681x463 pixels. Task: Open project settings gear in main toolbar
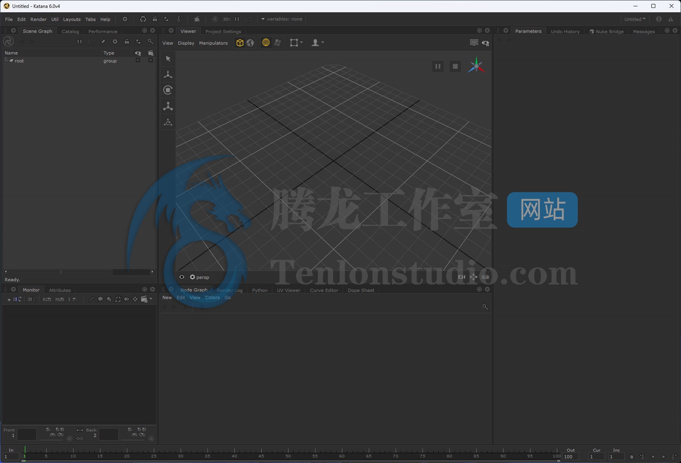tap(125, 19)
